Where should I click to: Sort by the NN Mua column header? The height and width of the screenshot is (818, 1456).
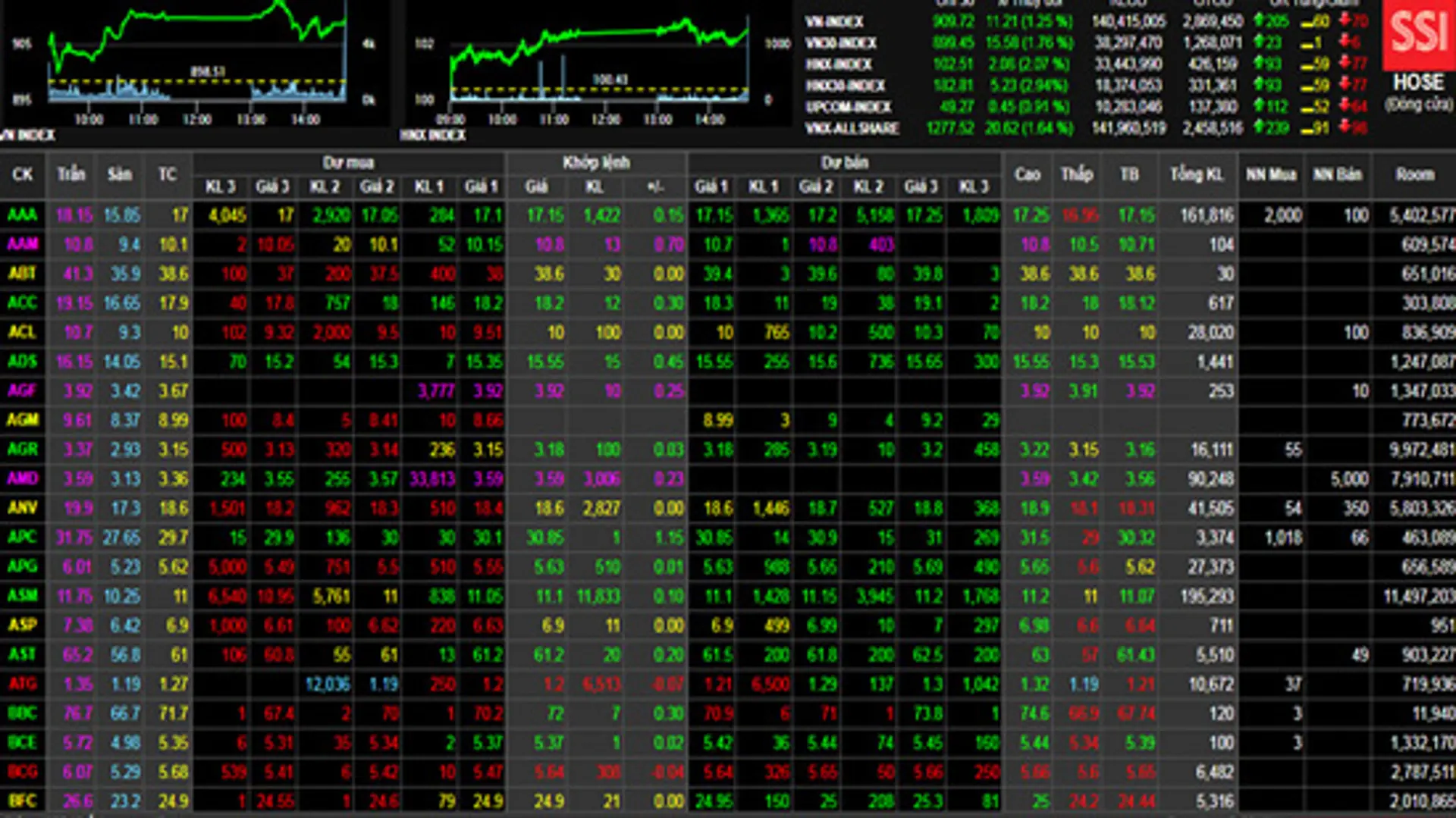point(1271,174)
